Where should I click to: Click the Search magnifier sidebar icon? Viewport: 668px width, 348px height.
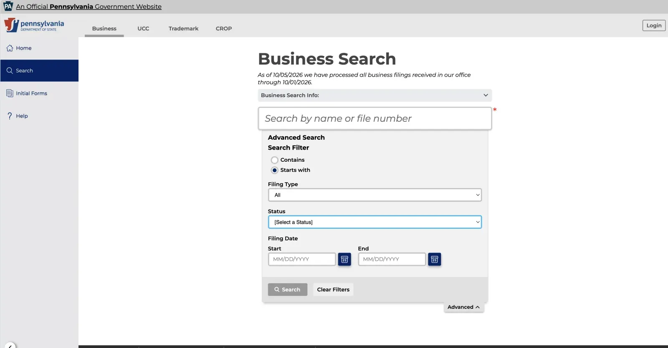tap(10, 70)
